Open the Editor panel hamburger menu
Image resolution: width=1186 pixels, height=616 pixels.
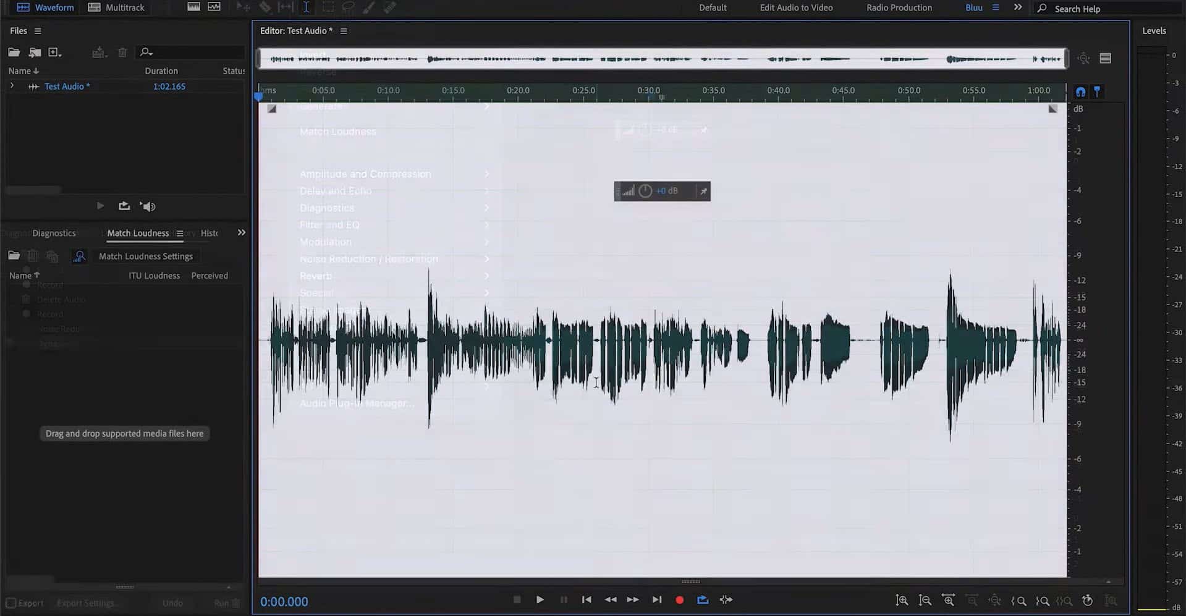344,30
